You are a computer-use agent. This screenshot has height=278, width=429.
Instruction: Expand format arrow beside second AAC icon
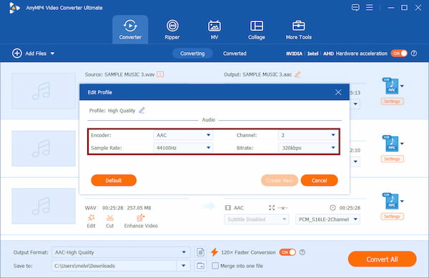402,144
